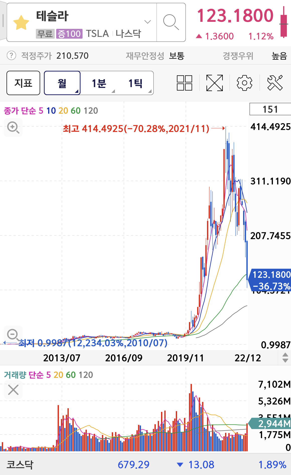Image resolution: width=291 pixels, height=475 pixels.
Task: Open the 코스닥 index bar
Action: click(145, 464)
